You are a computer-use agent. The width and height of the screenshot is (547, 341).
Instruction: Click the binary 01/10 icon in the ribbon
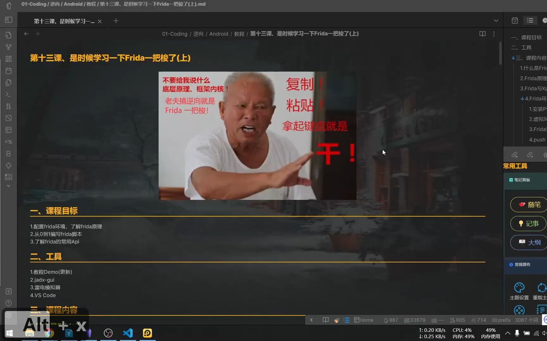coord(9,106)
